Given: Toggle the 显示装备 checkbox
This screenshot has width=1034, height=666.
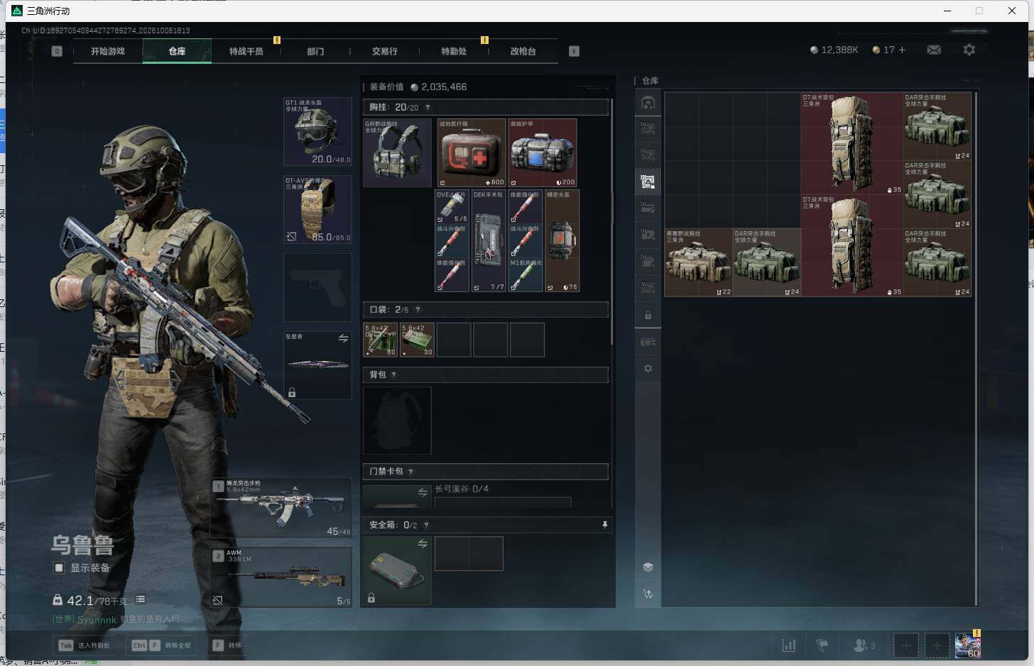Looking at the screenshot, I should point(59,568).
